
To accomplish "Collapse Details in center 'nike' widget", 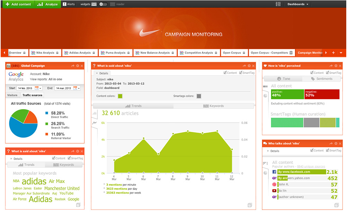I will [102, 73].
